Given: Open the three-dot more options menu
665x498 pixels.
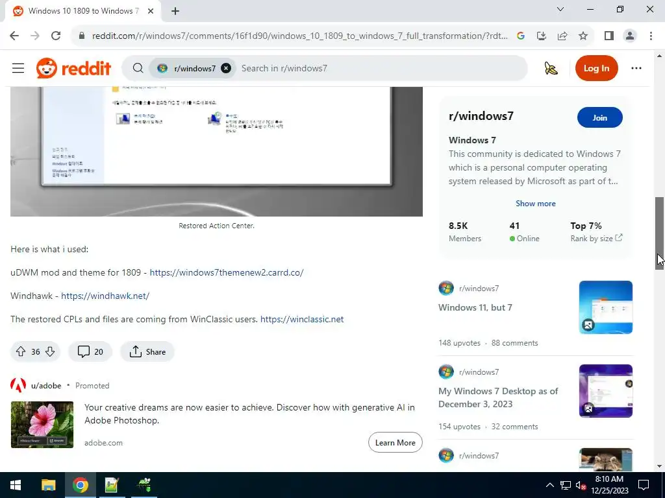Looking at the screenshot, I should 636,68.
